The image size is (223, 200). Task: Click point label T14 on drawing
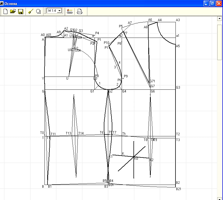coord(81,133)
